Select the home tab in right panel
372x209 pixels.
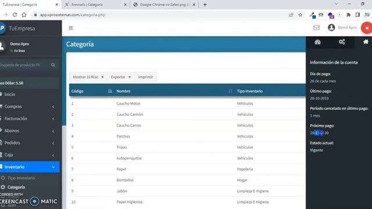[366, 42]
